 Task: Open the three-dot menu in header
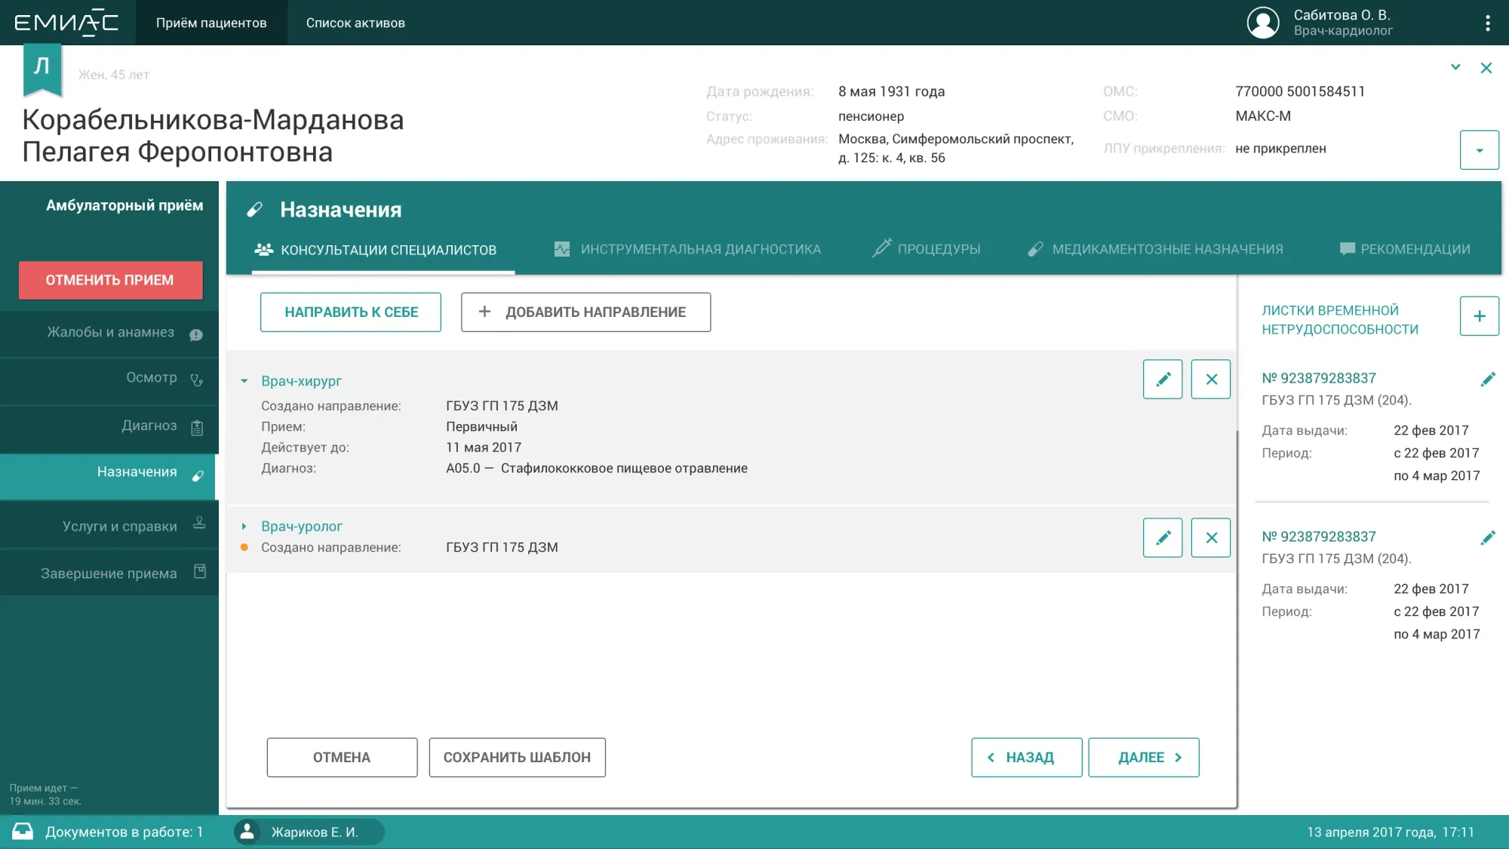pos(1487,23)
